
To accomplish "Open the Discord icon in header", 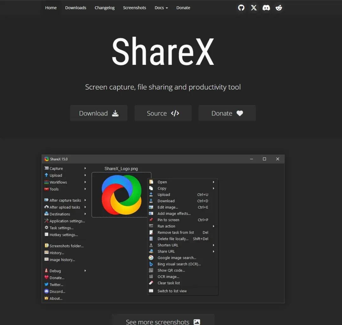I will (x=266, y=8).
